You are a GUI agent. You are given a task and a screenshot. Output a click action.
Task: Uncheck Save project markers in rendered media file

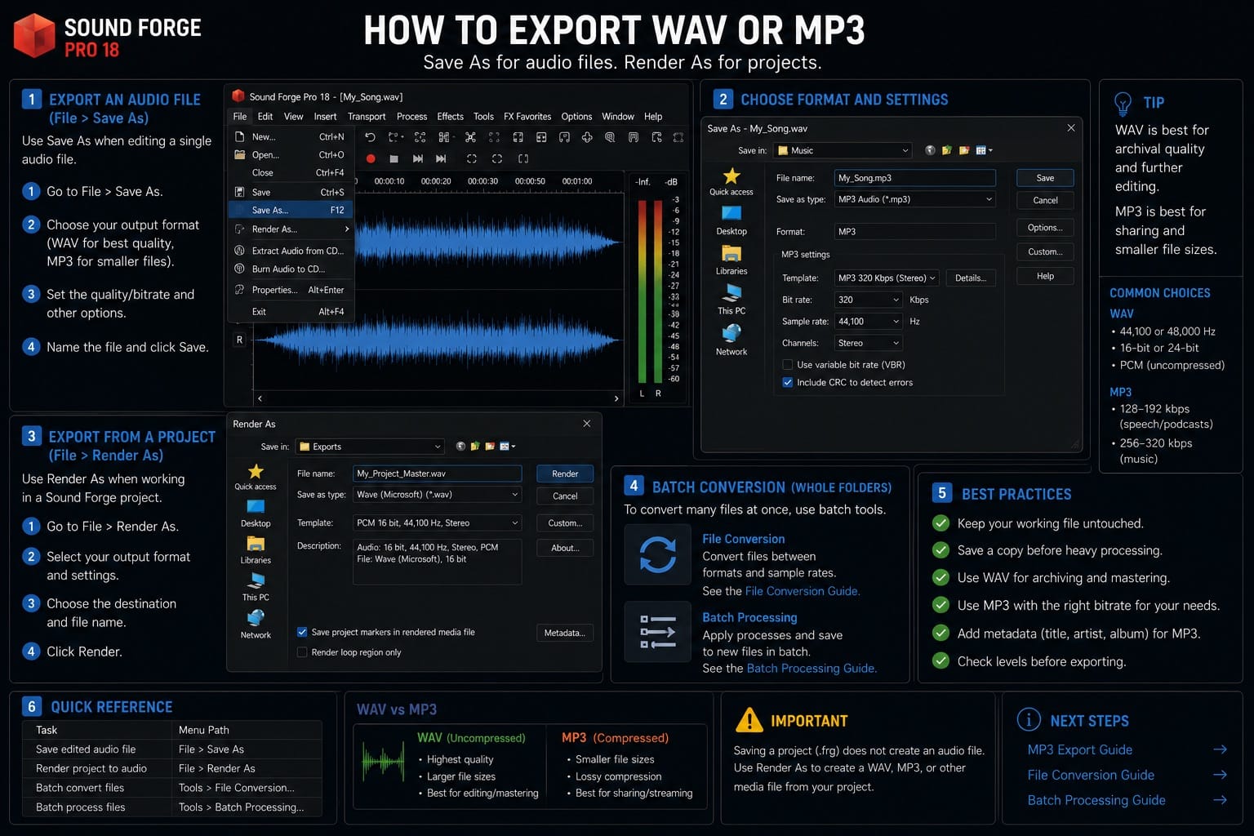point(302,632)
